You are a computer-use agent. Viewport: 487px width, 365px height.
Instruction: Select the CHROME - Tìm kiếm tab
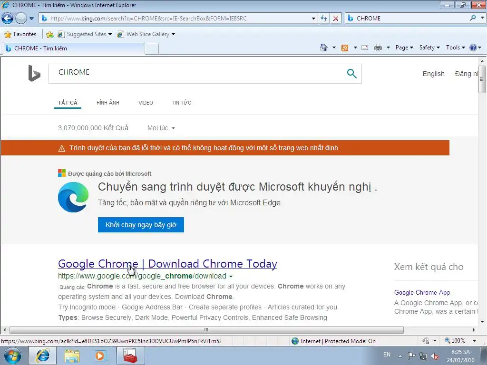[x=74, y=48]
